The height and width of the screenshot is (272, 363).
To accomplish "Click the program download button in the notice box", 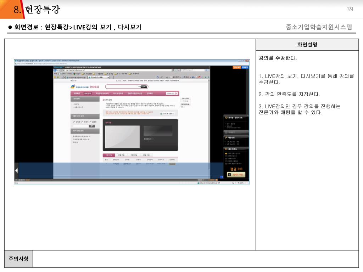I will point(167,114).
